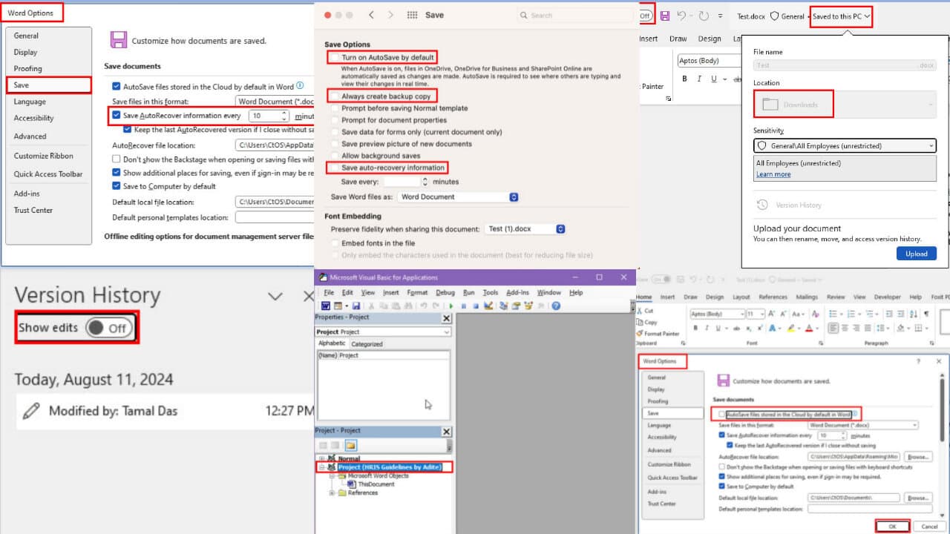
Task: Open Save files in this format dropdown bottom-right
Action: [862, 425]
